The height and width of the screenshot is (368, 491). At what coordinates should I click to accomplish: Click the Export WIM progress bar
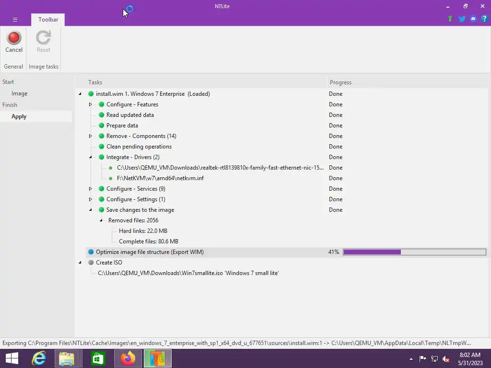tap(414, 252)
